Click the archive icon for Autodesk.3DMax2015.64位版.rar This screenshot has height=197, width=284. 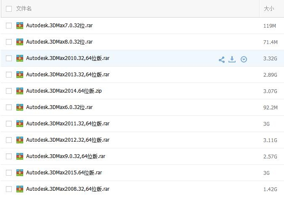(x=20, y=173)
